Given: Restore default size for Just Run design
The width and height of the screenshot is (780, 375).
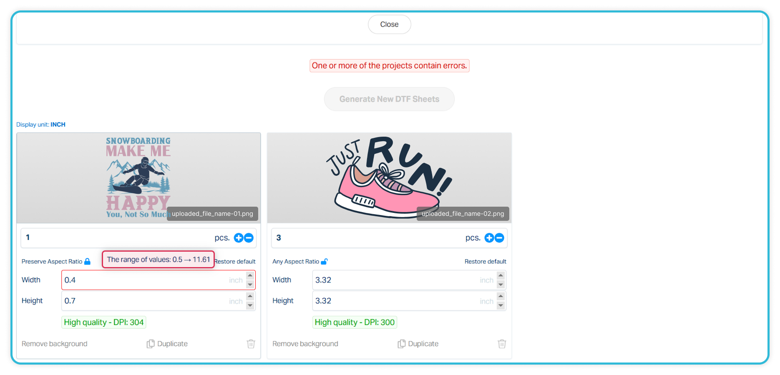Looking at the screenshot, I should coord(485,262).
